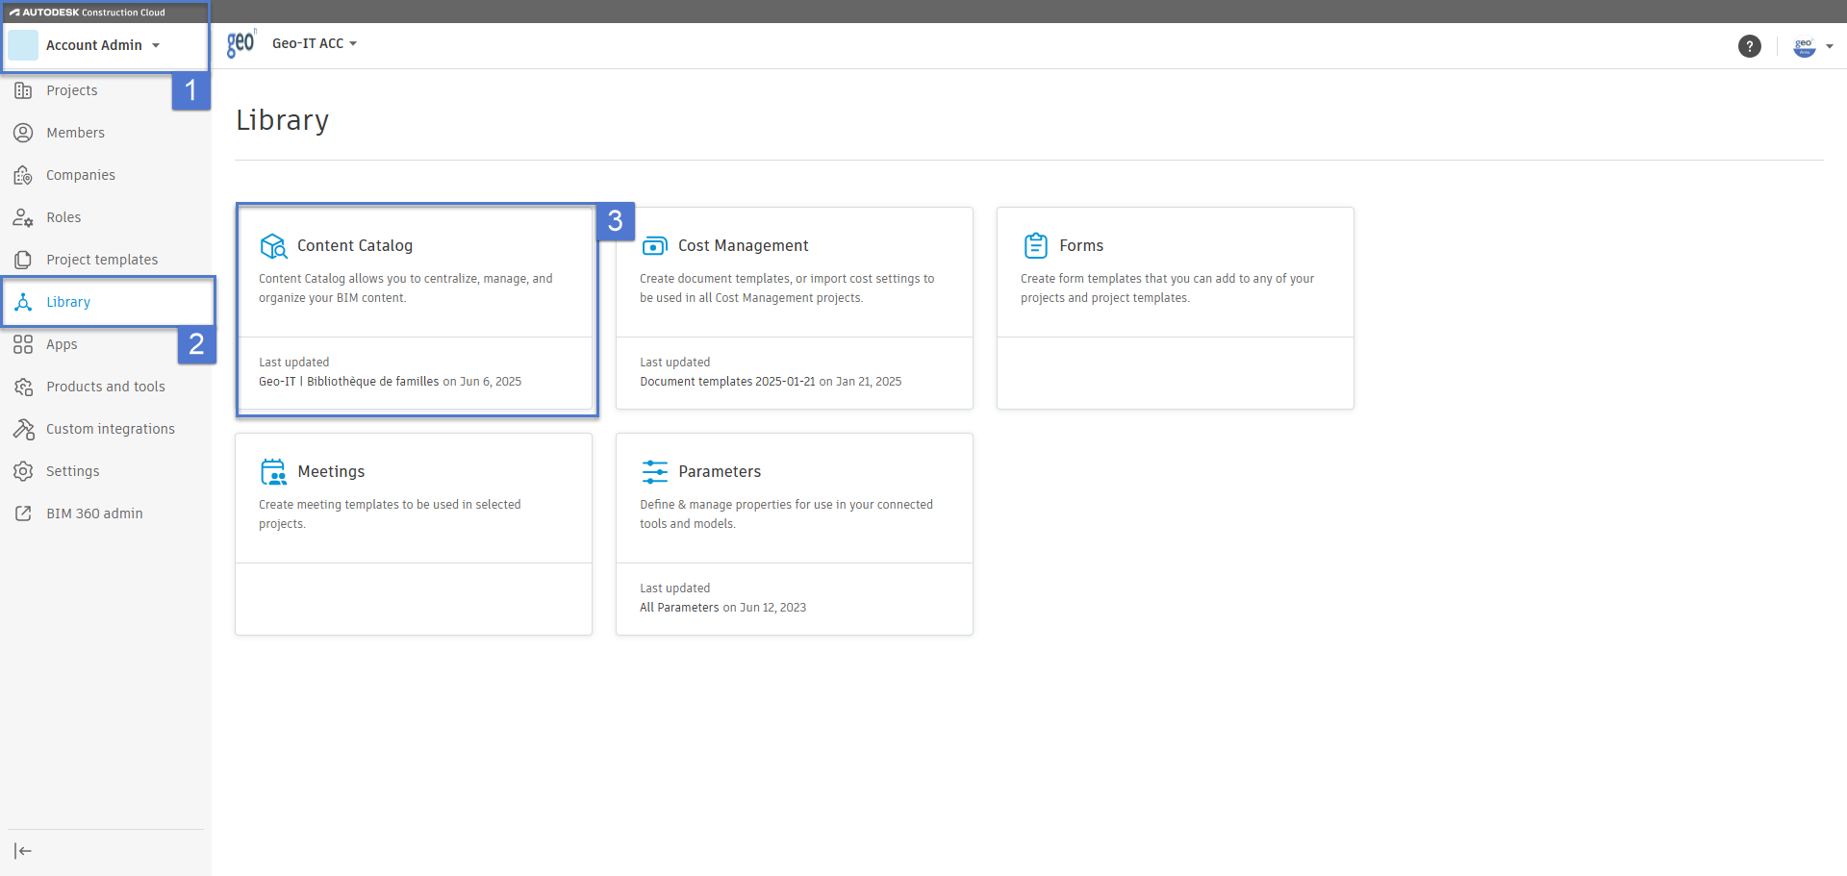Open Products and tools in sidebar
This screenshot has width=1847, height=876.
coord(106,387)
